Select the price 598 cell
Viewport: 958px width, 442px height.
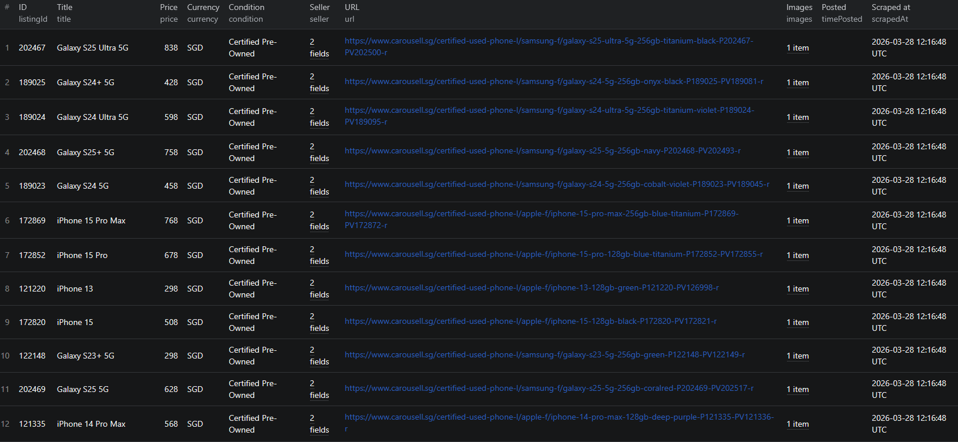tap(171, 117)
